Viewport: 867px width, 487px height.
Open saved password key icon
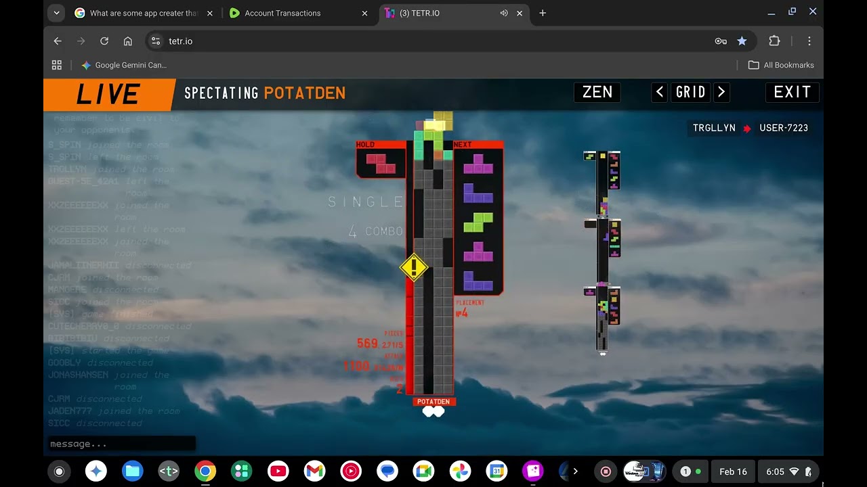coord(721,41)
